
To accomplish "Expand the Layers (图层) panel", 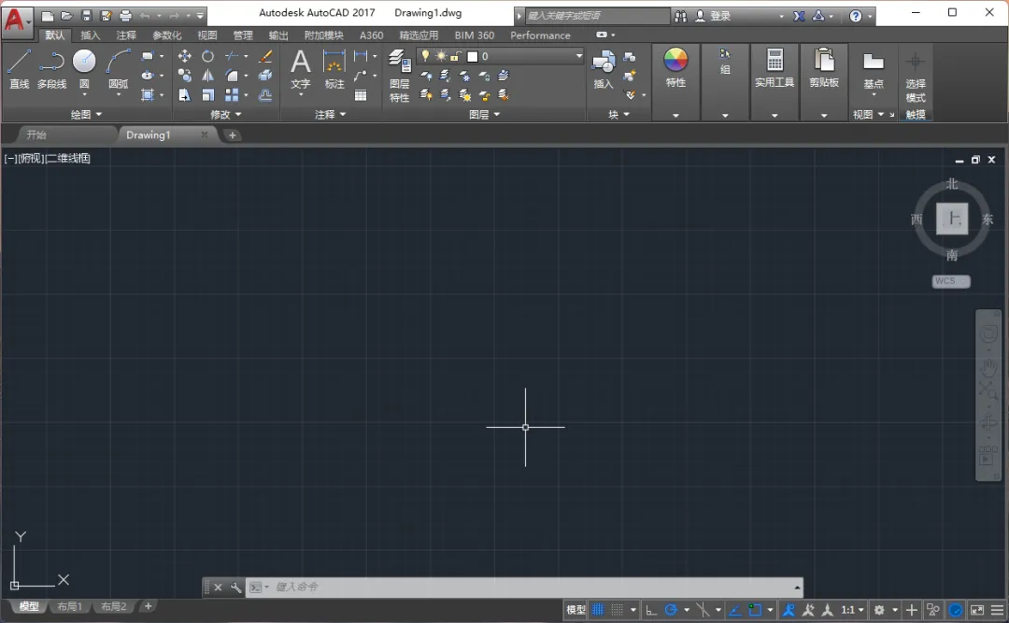I will 484,115.
